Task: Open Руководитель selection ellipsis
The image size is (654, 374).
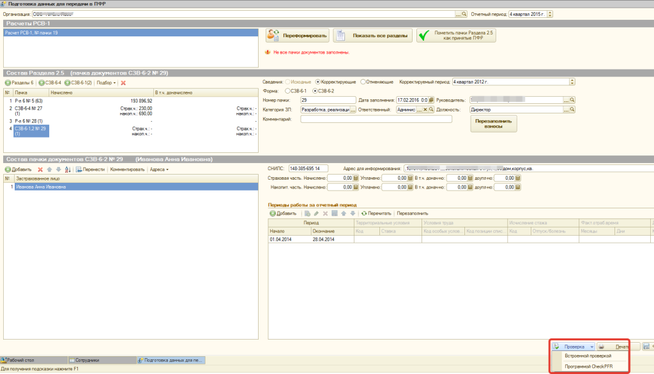Action: click(566, 100)
